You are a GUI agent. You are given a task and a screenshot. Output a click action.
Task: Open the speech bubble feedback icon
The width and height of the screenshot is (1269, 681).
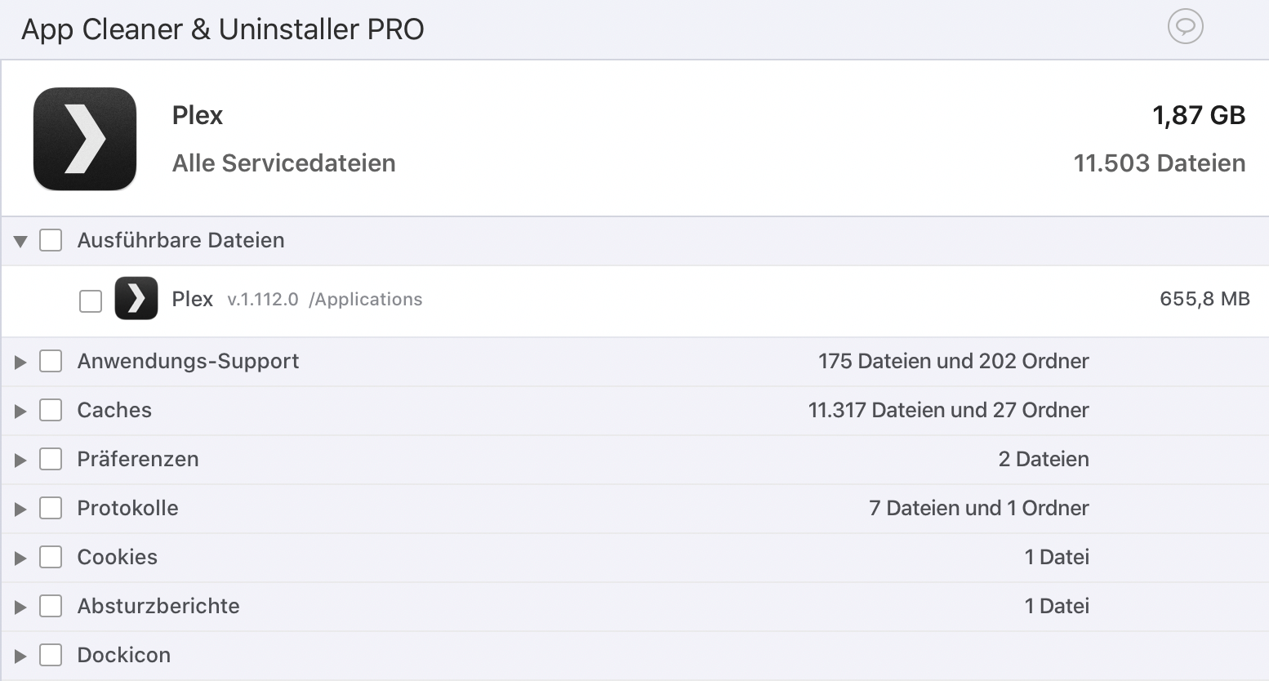[1185, 28]
